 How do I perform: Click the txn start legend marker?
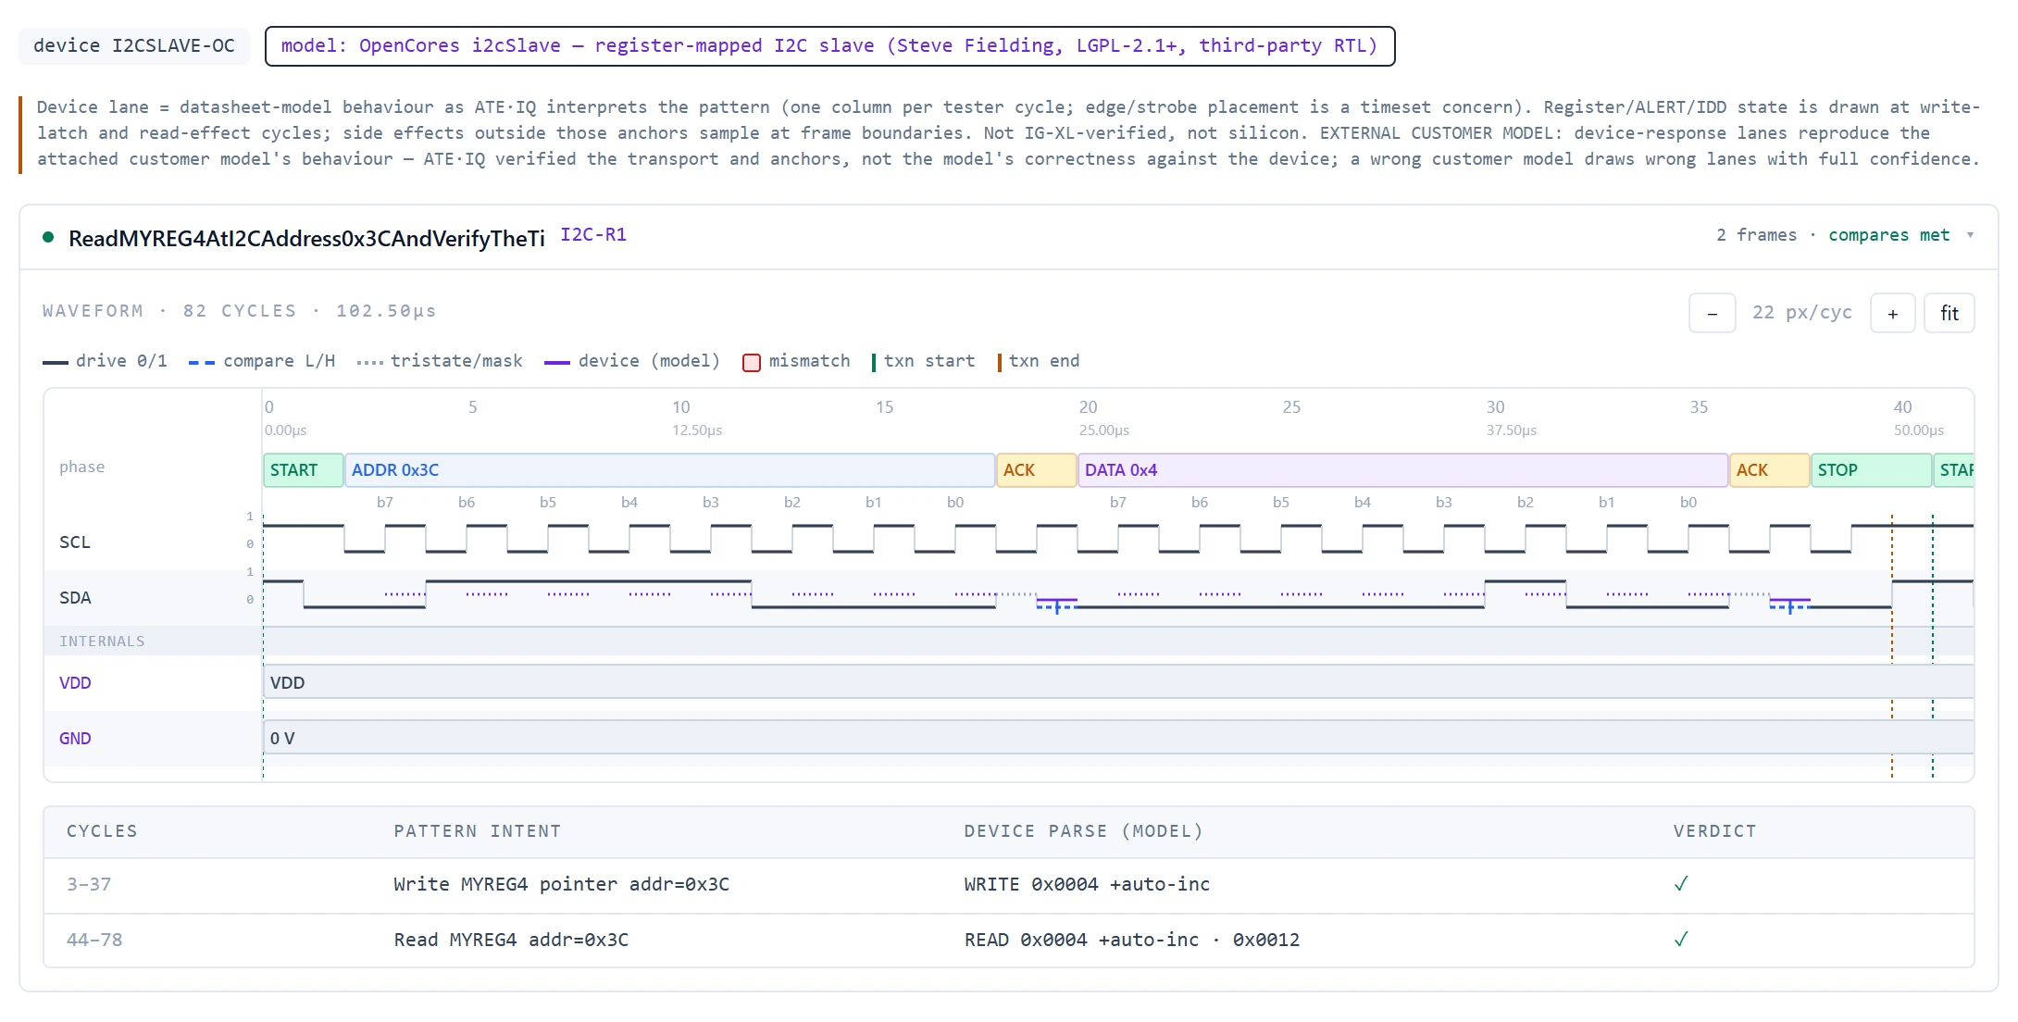(874, 362)
